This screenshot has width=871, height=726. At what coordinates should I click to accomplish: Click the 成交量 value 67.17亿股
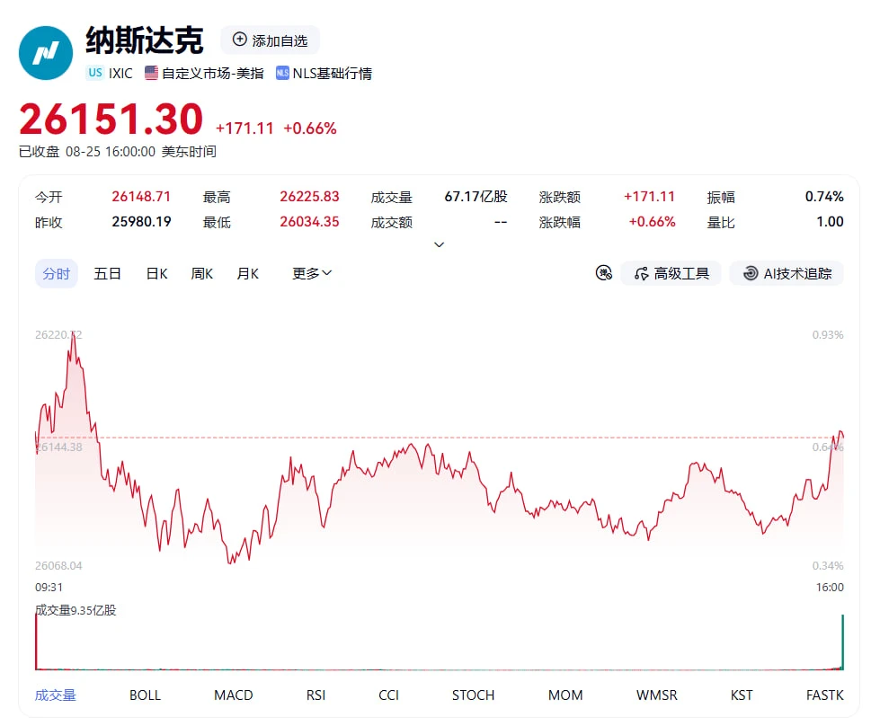tap(476, 197)
